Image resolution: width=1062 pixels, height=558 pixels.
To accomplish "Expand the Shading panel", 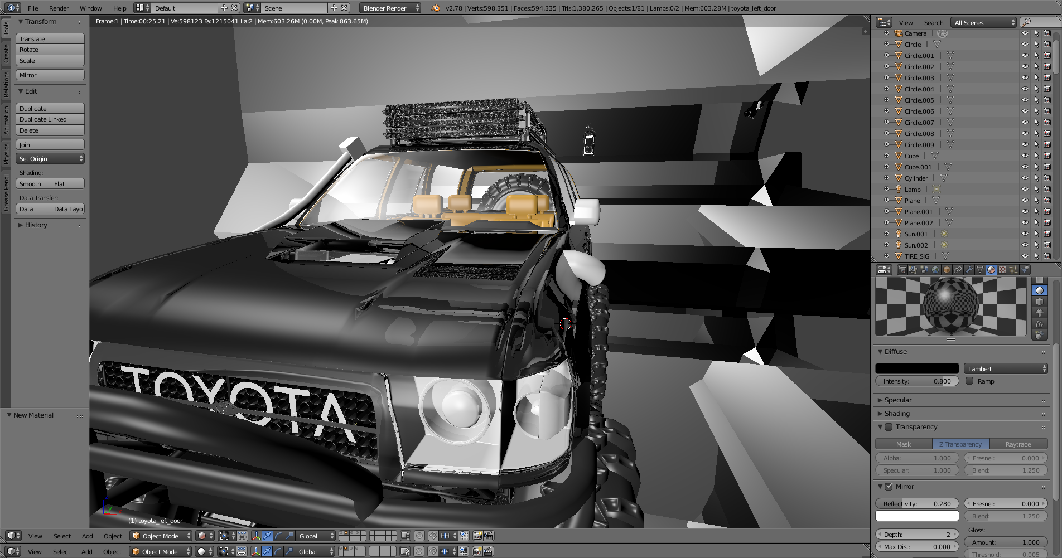I will [x=880, y=414].
